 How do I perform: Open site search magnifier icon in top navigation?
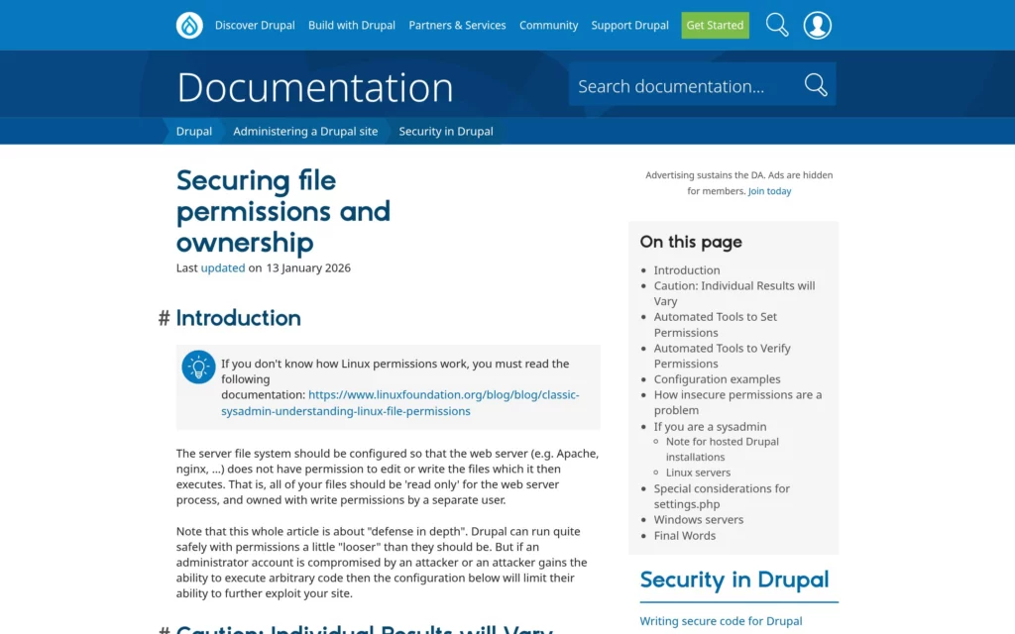[x=777, y=25]
